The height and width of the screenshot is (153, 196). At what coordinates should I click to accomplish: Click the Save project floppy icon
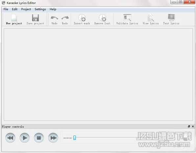point(36,18)
